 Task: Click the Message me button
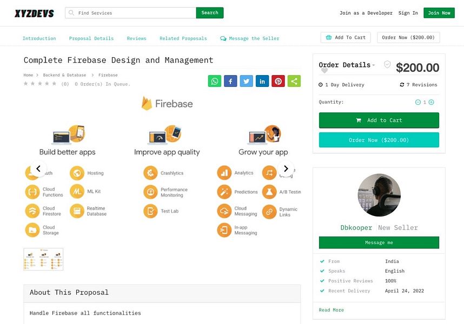pyautogui.click(x=379, y=242)
